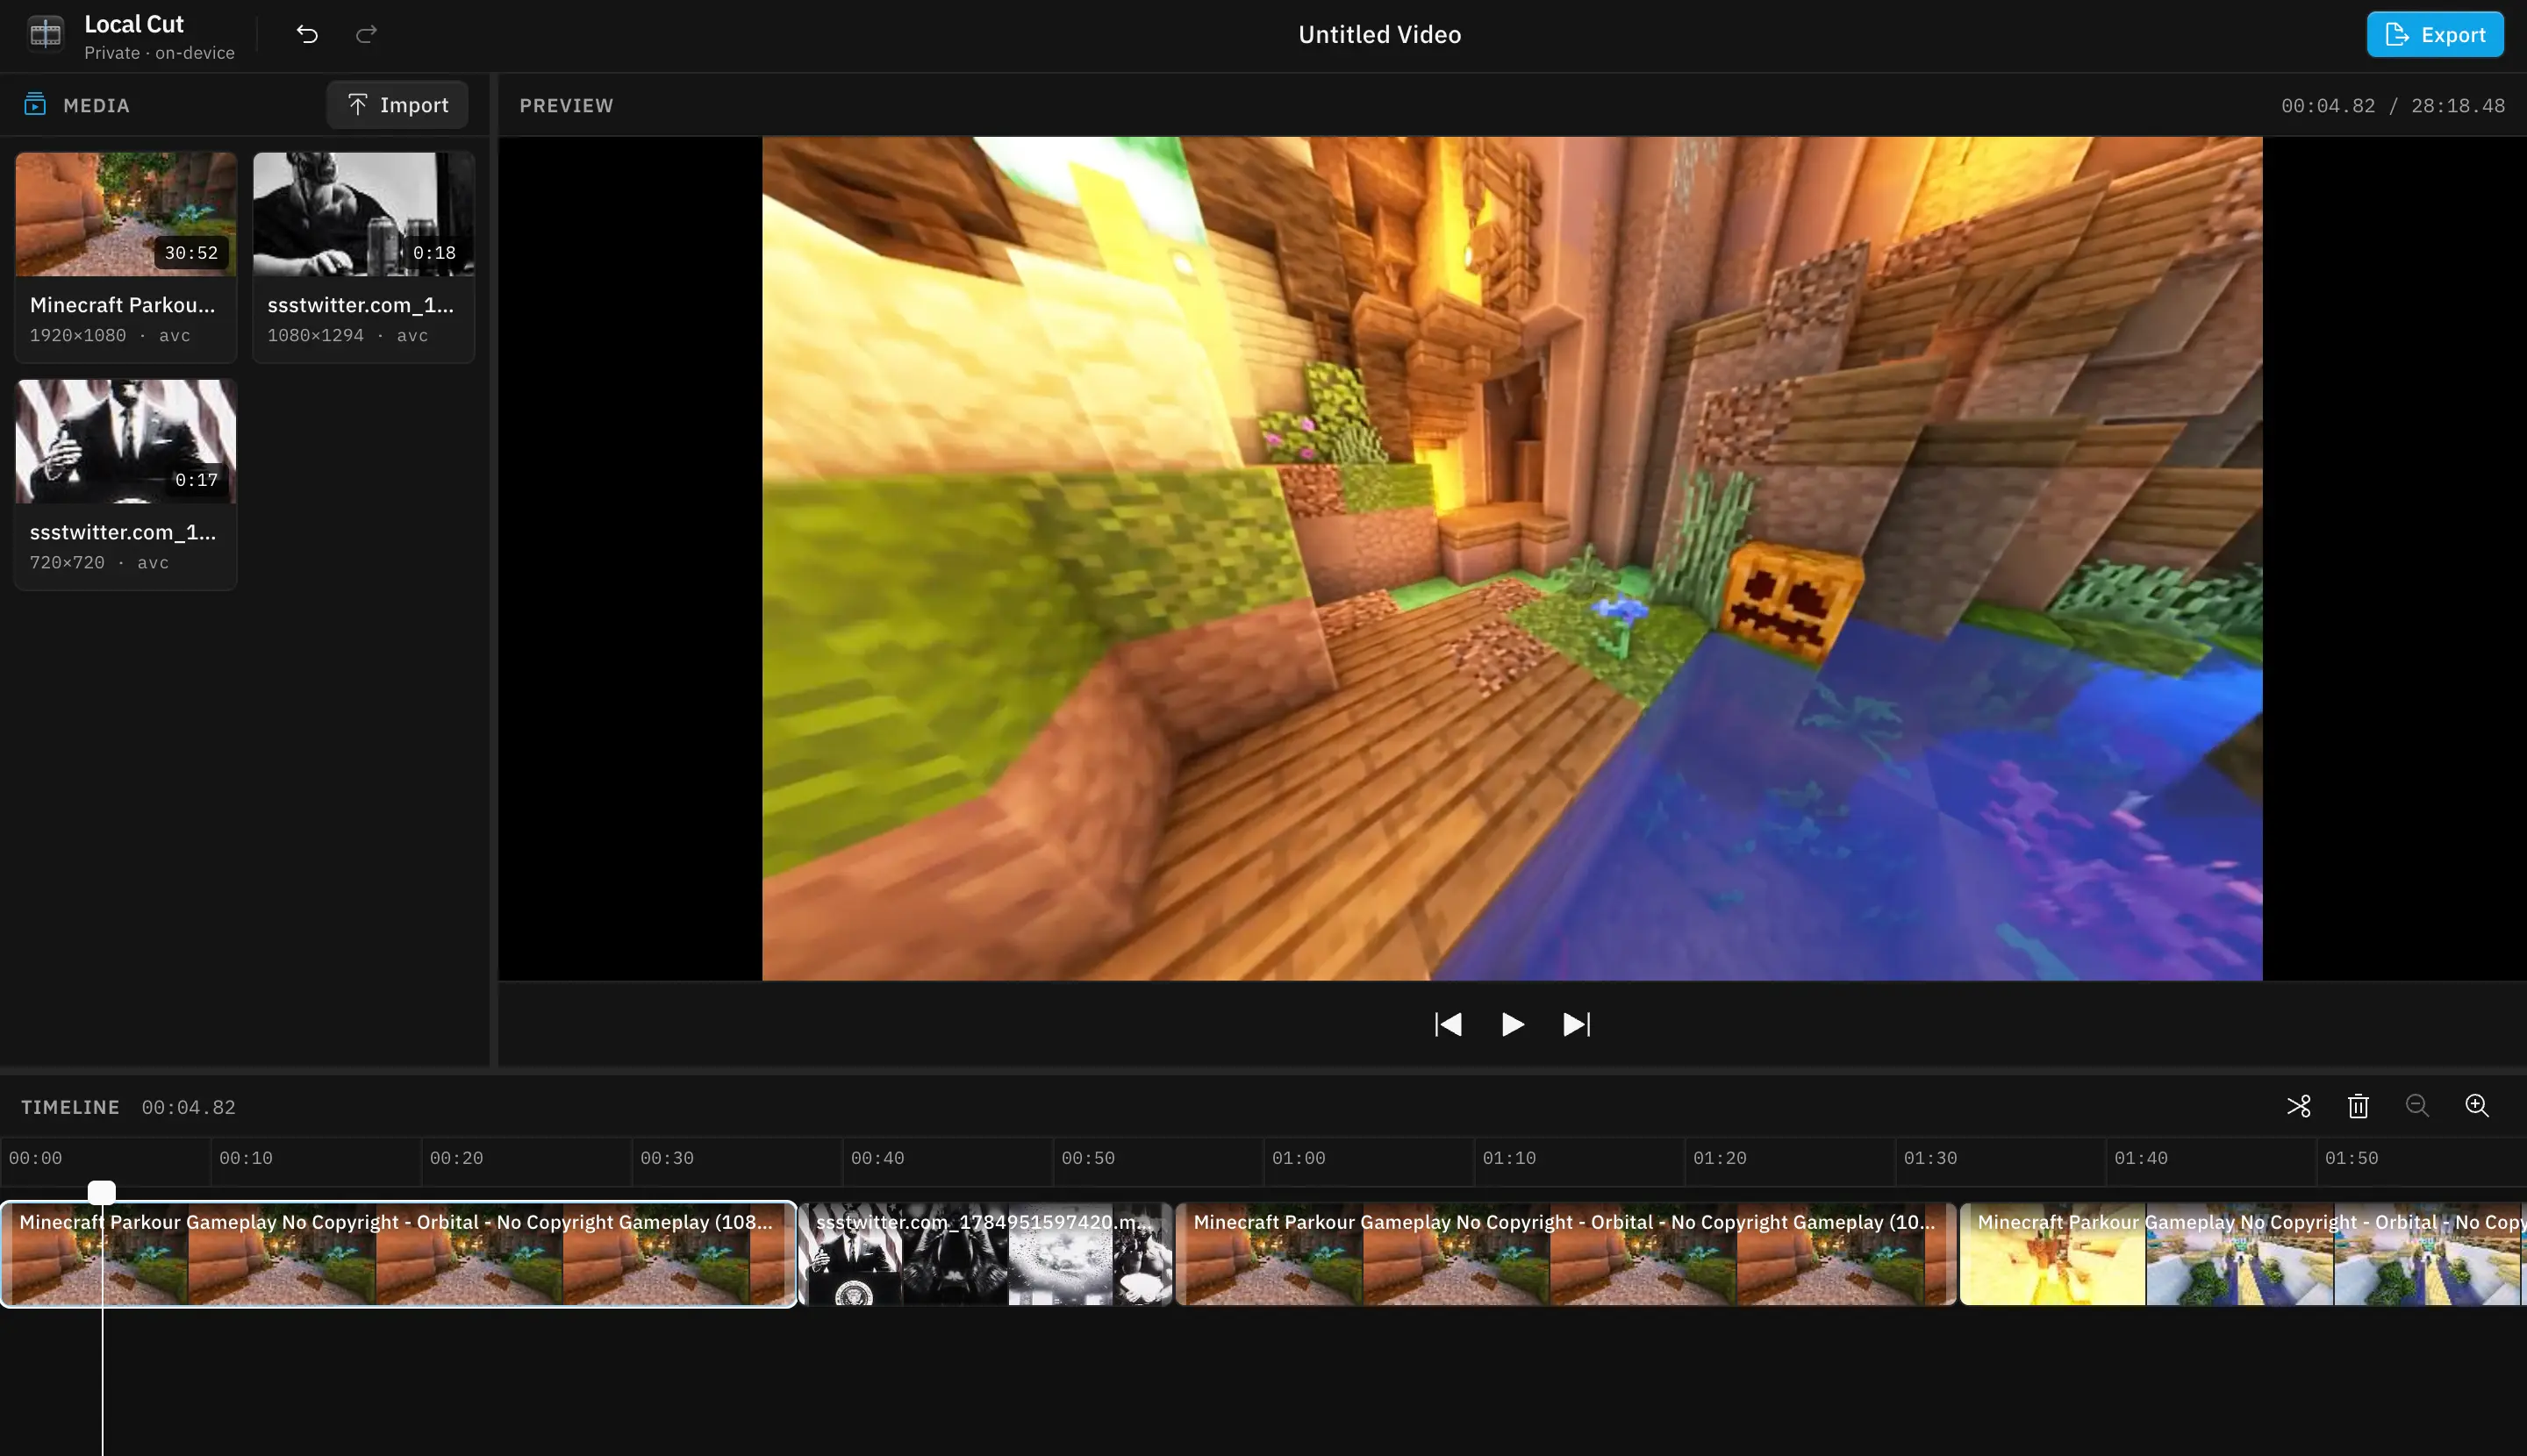Zoom out the timeline
Viewport: 2527px width, 1456px height.
click(2417, 1106)
